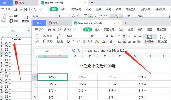171x100 pixels.
Task: Click Paste (粘贴) in front window
Action: pos(38,39)
